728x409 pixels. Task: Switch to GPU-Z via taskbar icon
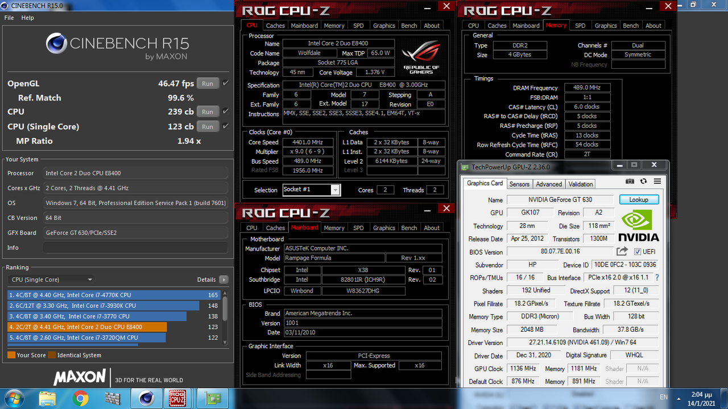213,398
